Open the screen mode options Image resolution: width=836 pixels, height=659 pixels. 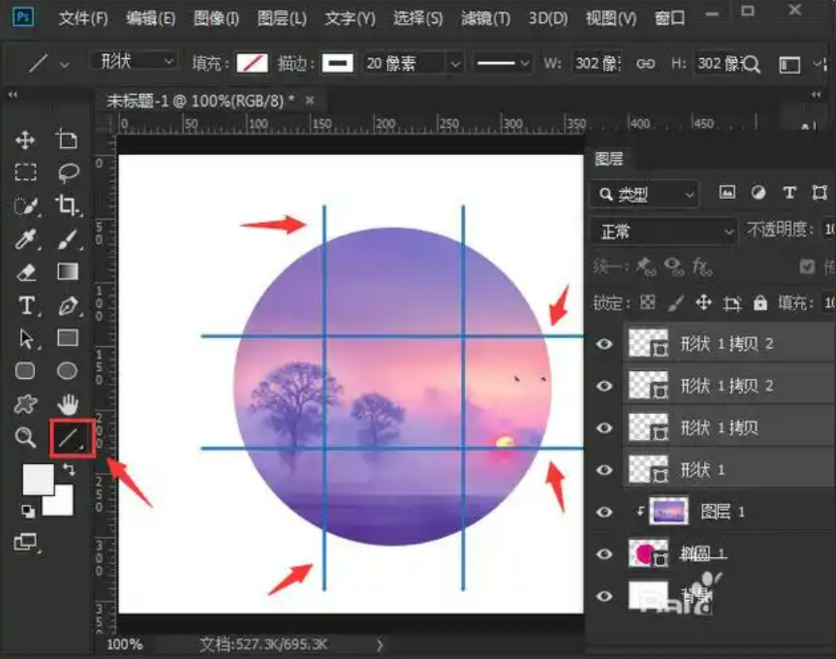tap(25, 543)
